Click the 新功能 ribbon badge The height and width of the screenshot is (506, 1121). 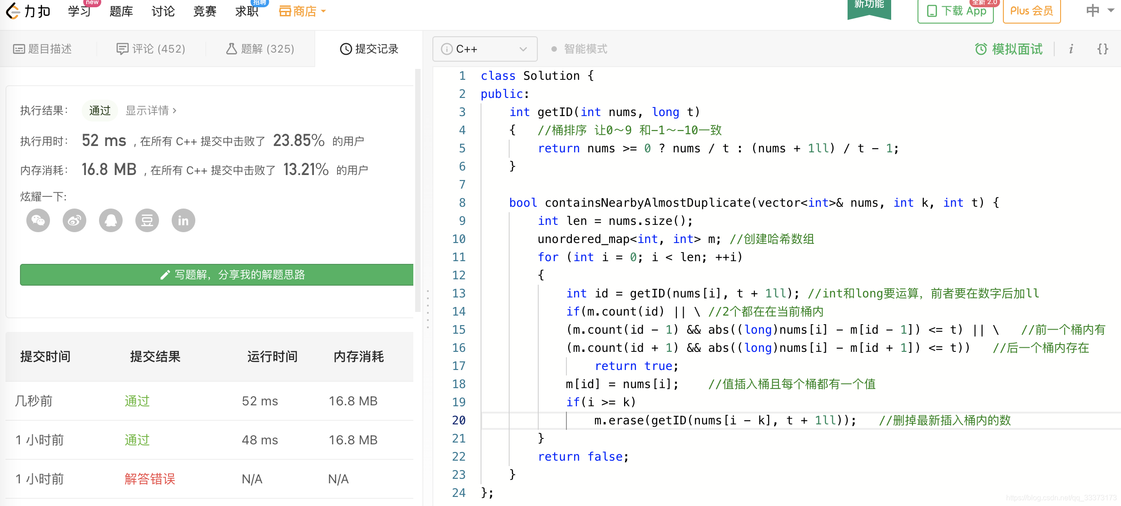click(x=869, y=8)
